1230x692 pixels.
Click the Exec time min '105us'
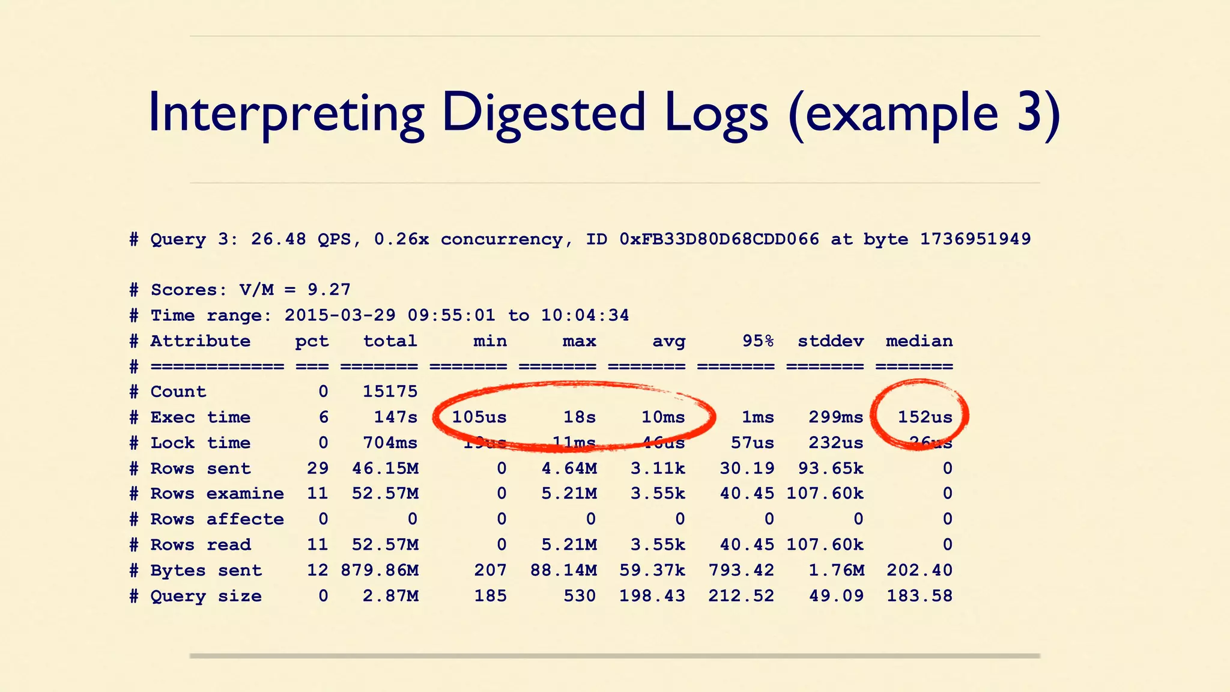(479, 417)
